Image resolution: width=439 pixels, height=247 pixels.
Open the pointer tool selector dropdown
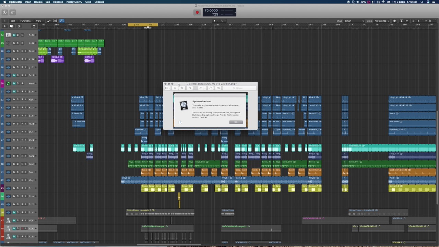(216, 21)
